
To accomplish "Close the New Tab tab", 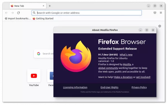I will [43, 6].
